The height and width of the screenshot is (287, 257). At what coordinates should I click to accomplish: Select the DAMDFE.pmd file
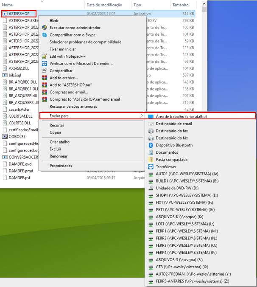pos(21,171)
